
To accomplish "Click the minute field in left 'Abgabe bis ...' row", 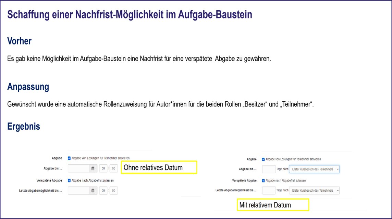I will point(113,169).
